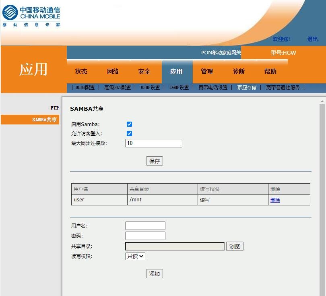Open the UPNP设置 submenu
Viewport: 326px width, 296px height.
pyautogui.click(x=150, y=87)
